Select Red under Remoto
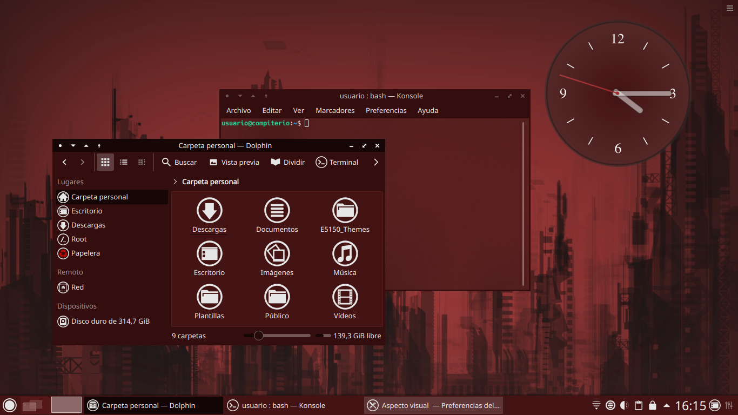The image size is (738, 415). (x=112, y=287)
